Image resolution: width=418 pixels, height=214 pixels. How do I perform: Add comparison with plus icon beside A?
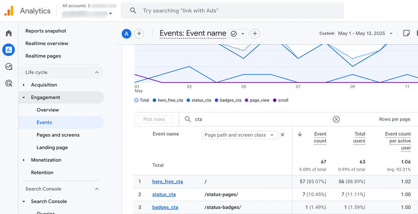point(139,34)
